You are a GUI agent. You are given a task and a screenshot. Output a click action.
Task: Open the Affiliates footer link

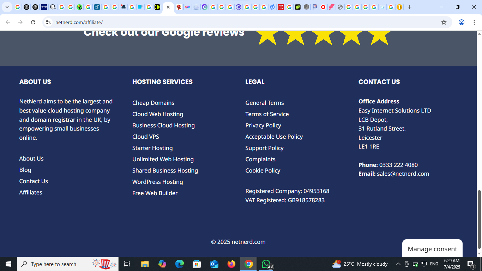[x=31, y=192]
